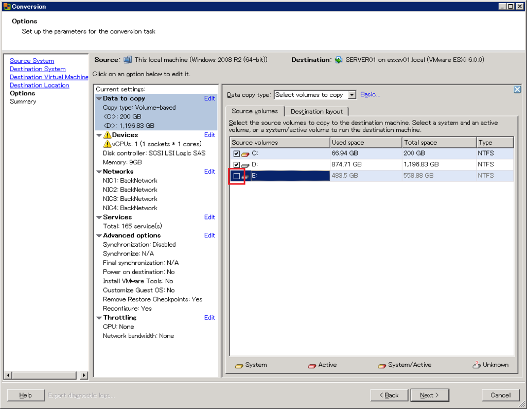Viewport: 527px width, 409px height.
Task: Select 'Power on destination: No' entry
Action: [139, 272]
